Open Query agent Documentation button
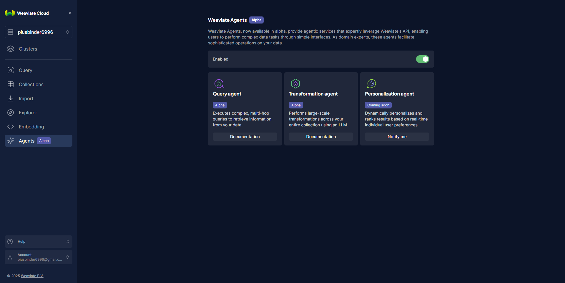The image size is (565, 283). (x=245, y=137)
